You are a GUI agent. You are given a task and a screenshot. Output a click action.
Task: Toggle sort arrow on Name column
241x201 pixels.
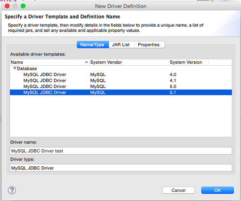click(x=86, y=62)
